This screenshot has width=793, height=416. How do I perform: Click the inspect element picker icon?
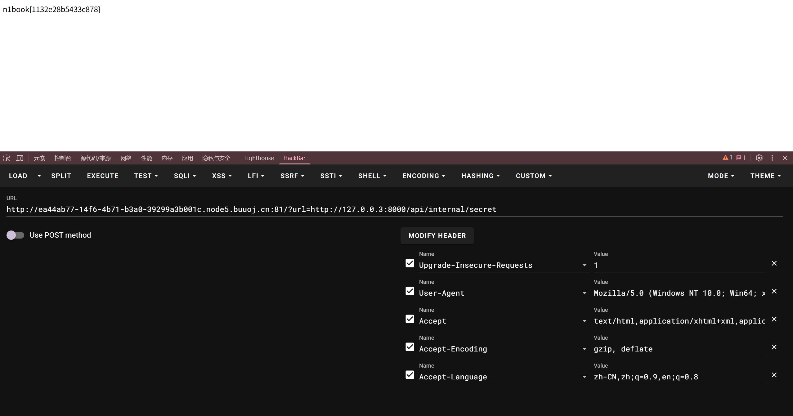tap(7, 158)
